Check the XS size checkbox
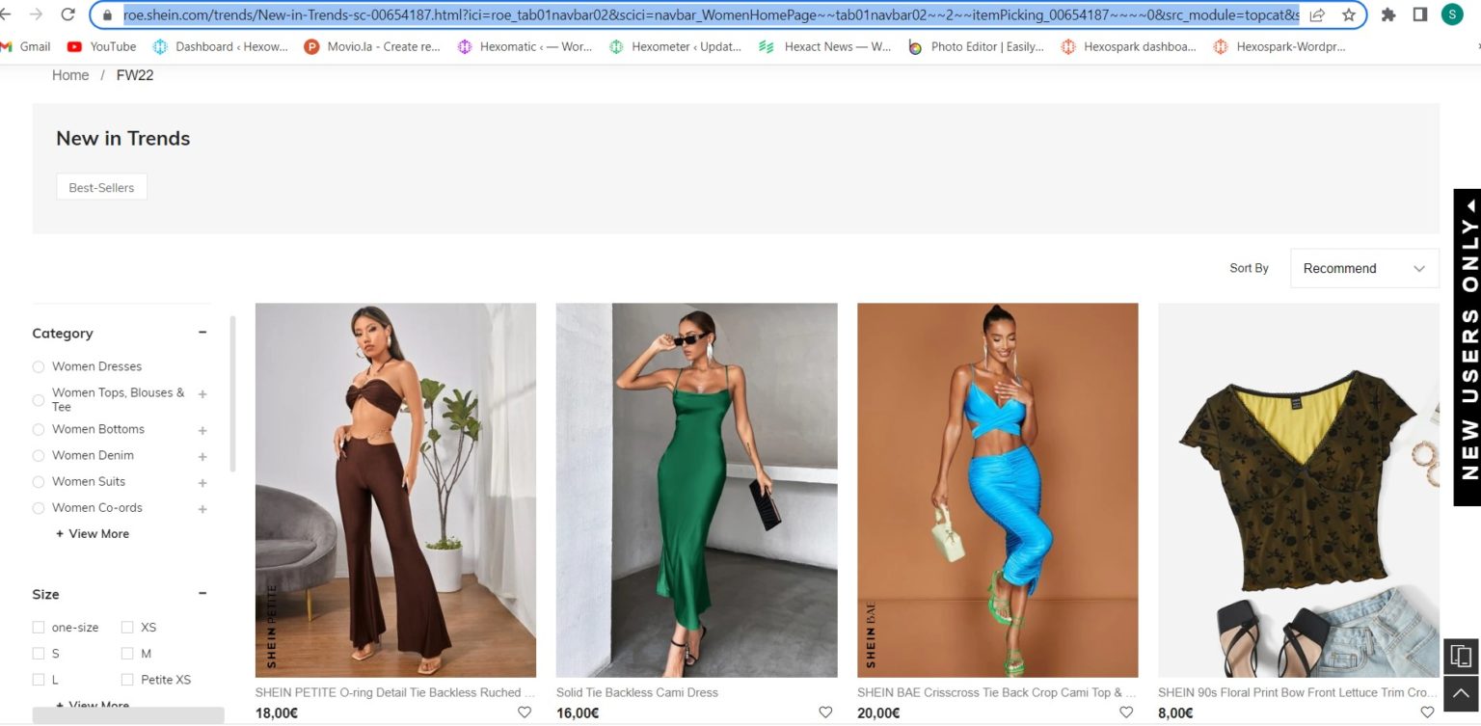 pos(127,627)
